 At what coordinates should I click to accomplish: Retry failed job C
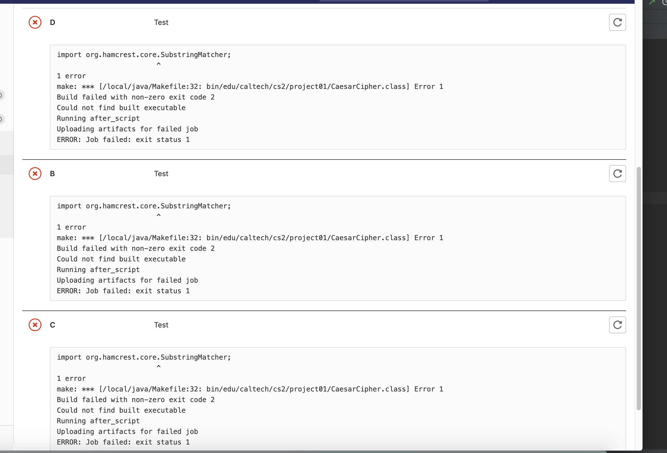pos(617,325)
